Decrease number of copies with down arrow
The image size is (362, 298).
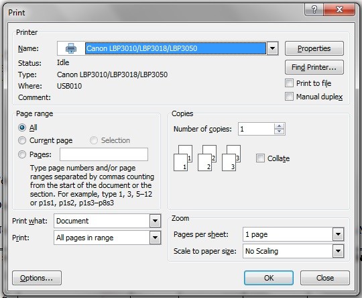[280, 132]
